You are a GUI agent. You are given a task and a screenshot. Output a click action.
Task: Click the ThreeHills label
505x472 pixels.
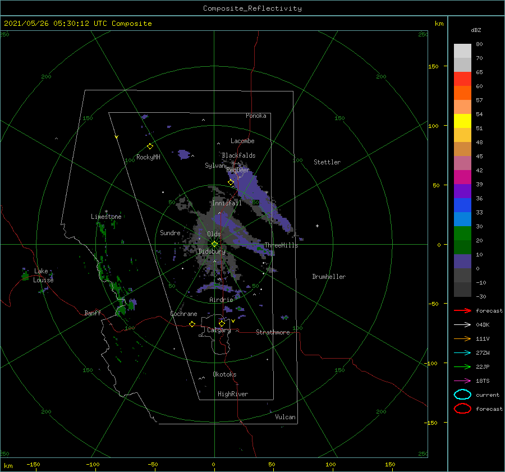281,245
